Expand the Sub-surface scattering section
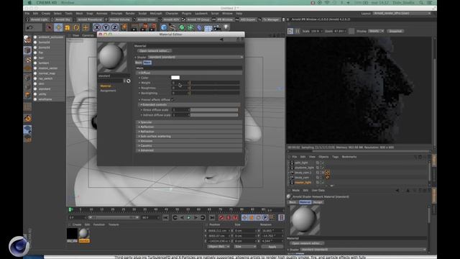 190,136
